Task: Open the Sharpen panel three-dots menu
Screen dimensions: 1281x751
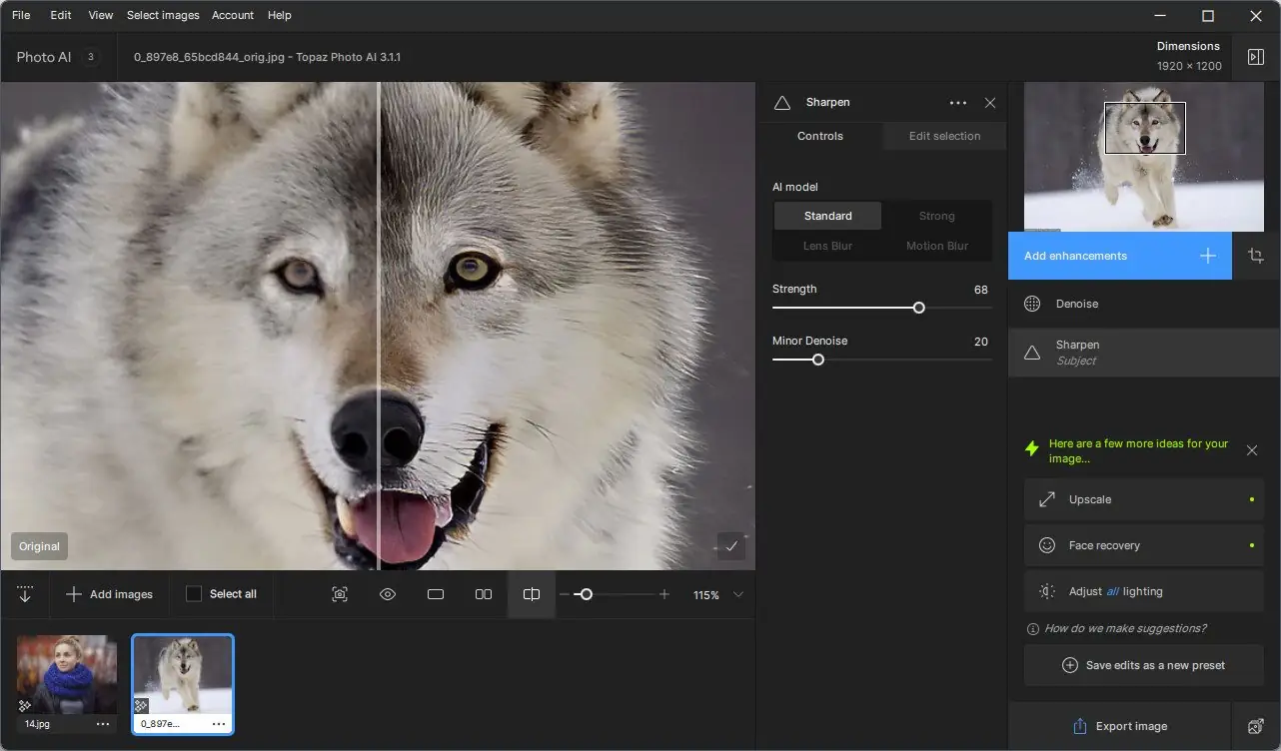Action: click(x=957, y=103)
